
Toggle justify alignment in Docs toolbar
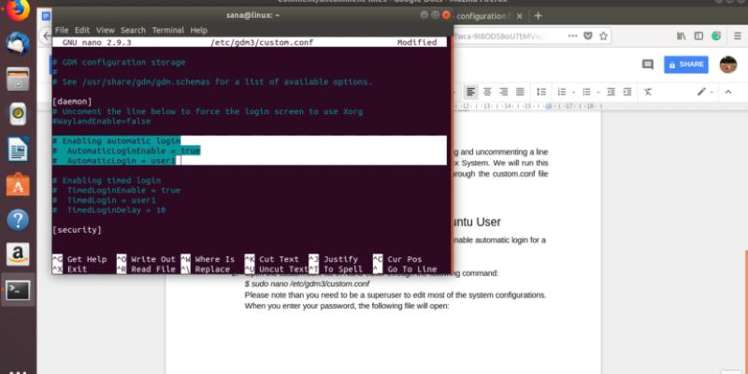[x=522, y=92]
